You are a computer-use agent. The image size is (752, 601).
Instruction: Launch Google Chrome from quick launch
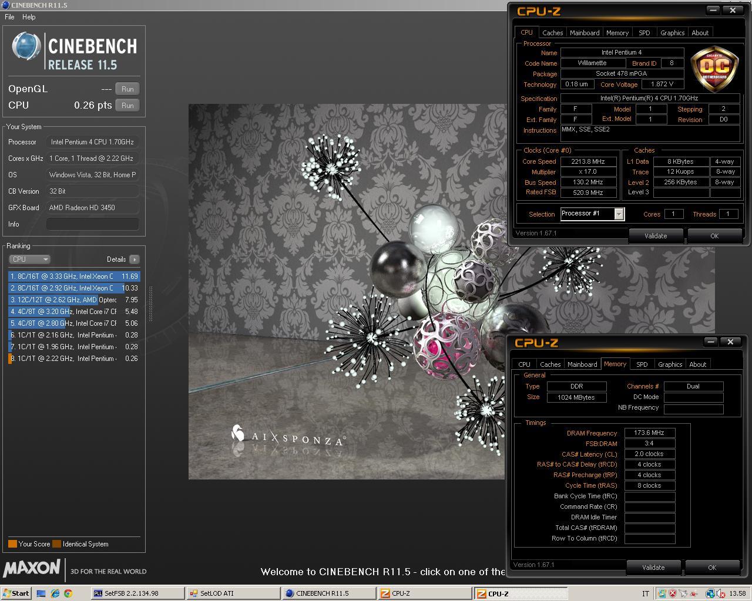68,593
